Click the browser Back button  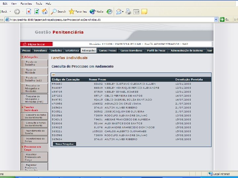coord(4,12)
